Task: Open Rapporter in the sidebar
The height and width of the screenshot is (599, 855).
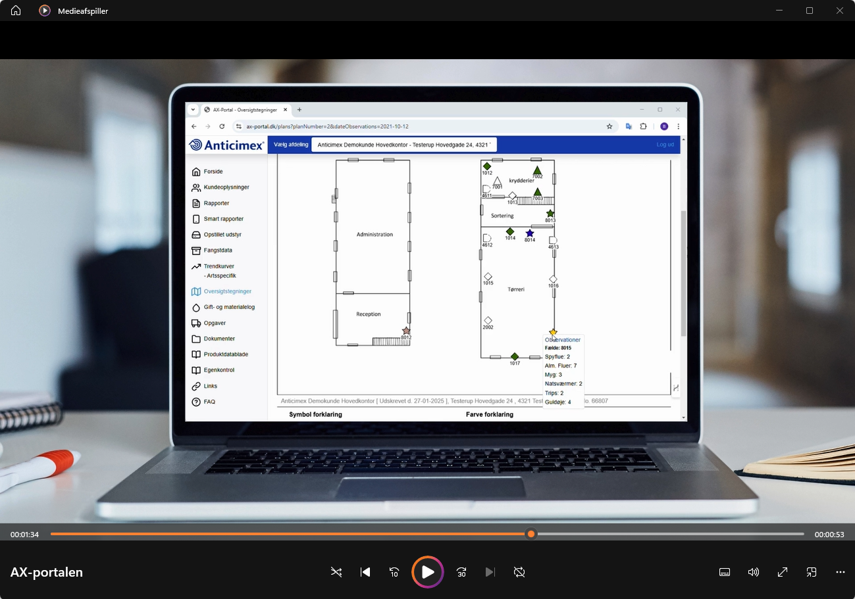Action: coord(217,203)
